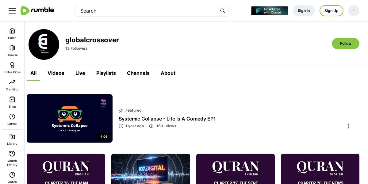Open Library in sidebar
The height and width of the screenshot is (184, 368).
12,140
